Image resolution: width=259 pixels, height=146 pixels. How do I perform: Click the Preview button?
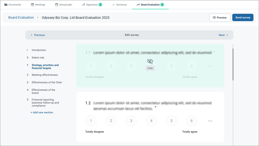coord(220,17)
